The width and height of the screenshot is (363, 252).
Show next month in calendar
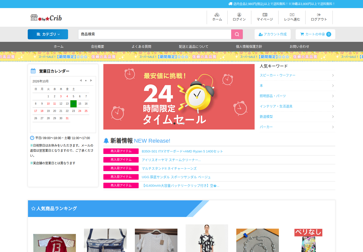point(91,81)
